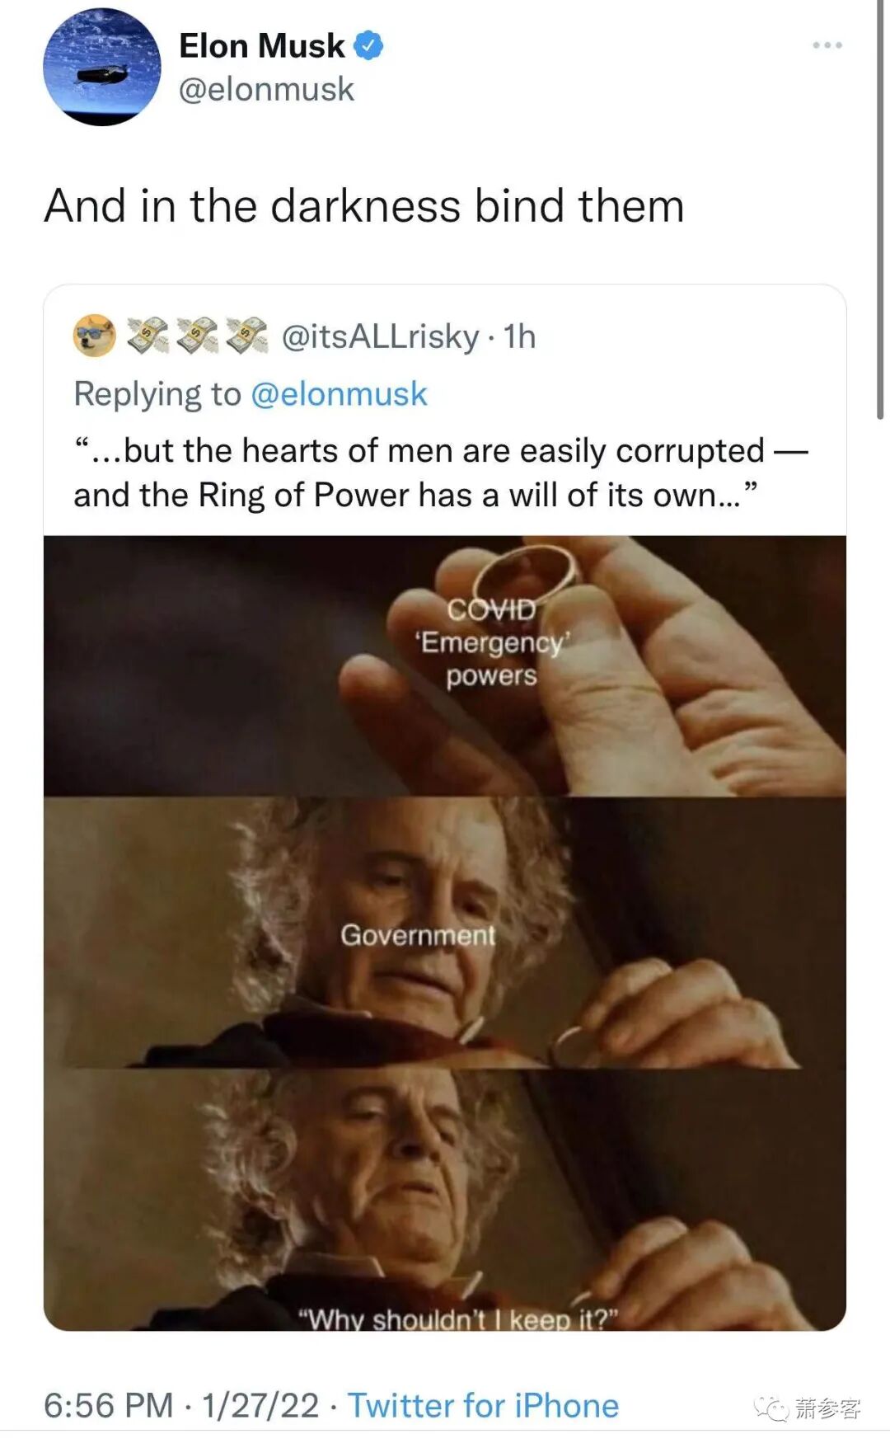Open Elon Musk's profile avatar
Viewport: 890px width, 1448px height.
pos(102,67)
